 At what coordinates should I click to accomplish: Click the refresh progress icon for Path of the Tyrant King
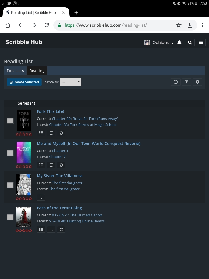61,229
